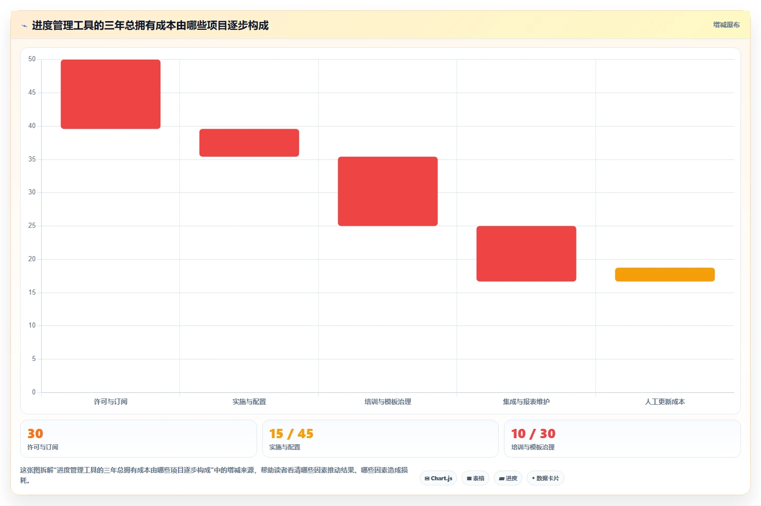The width and height of the screenshot is (761, 506).
Task: Click the data card showing 15 / 45
Action: tap(380, 439)
